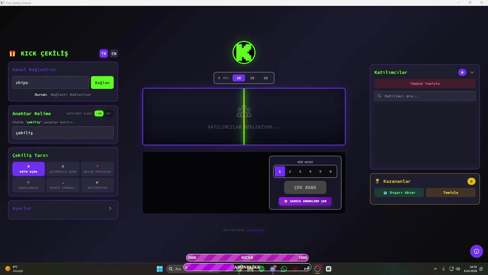Switch language to EN

click(114, 53)
